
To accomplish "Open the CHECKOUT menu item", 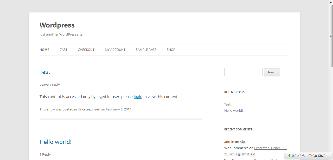I will (x=86, y=50).
